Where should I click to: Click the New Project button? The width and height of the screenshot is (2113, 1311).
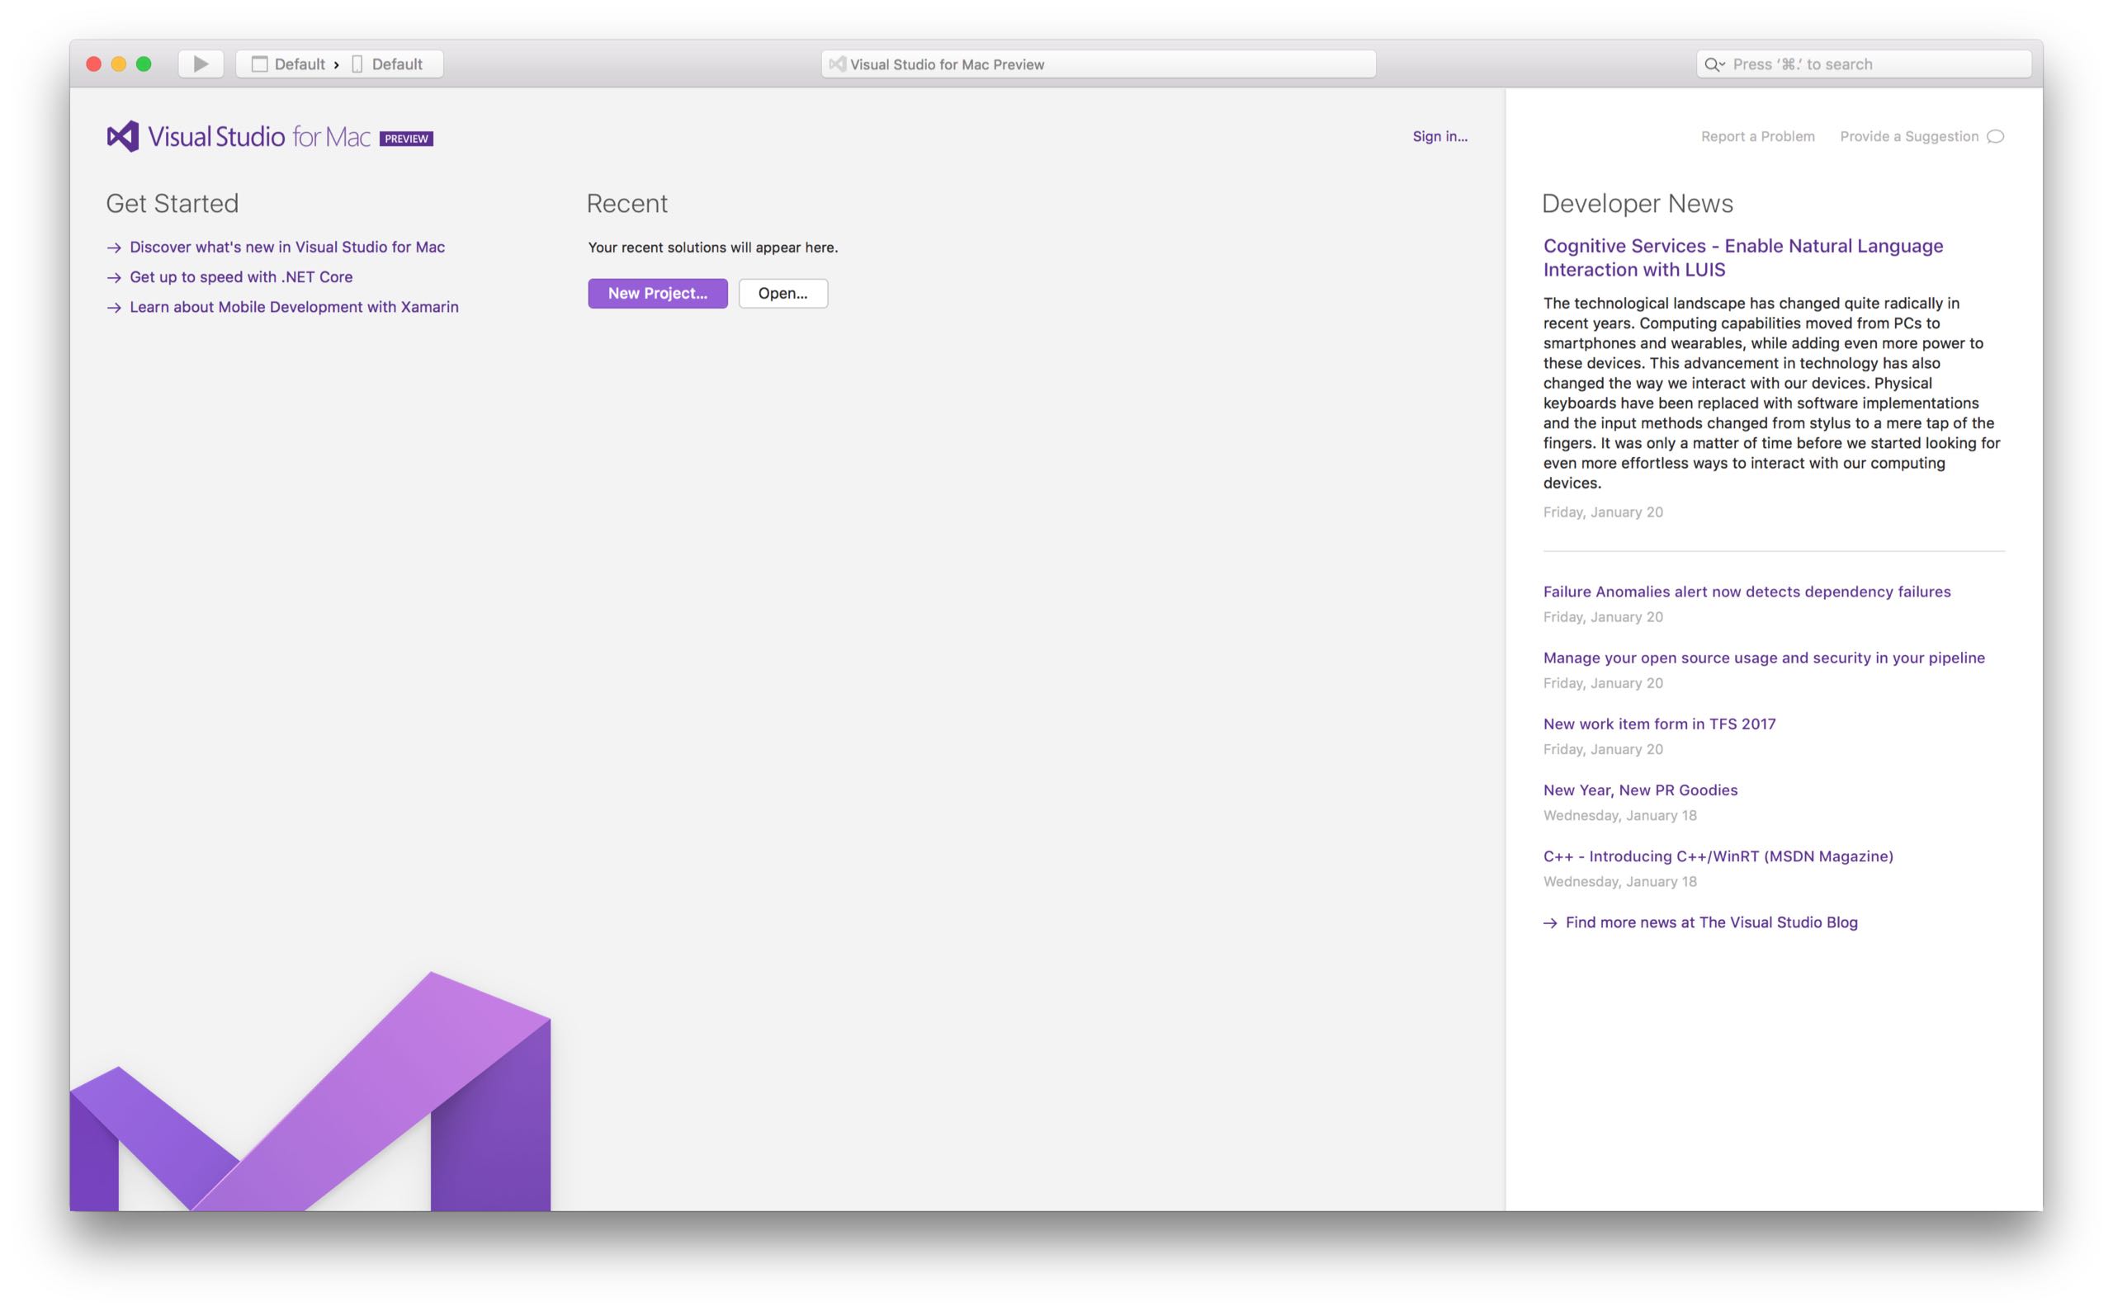[x=658, y=293]
